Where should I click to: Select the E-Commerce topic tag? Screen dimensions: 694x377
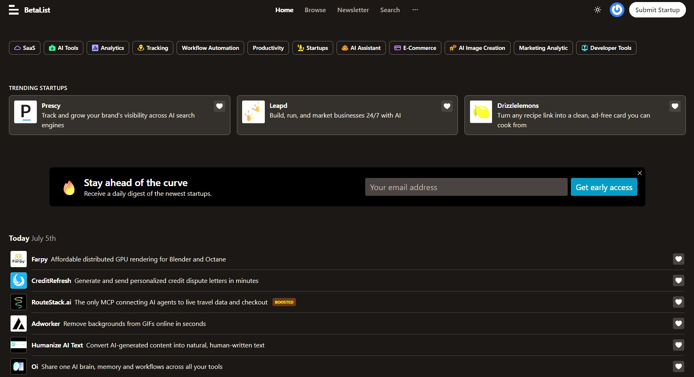pyautogui.click(x=415, y=48)
